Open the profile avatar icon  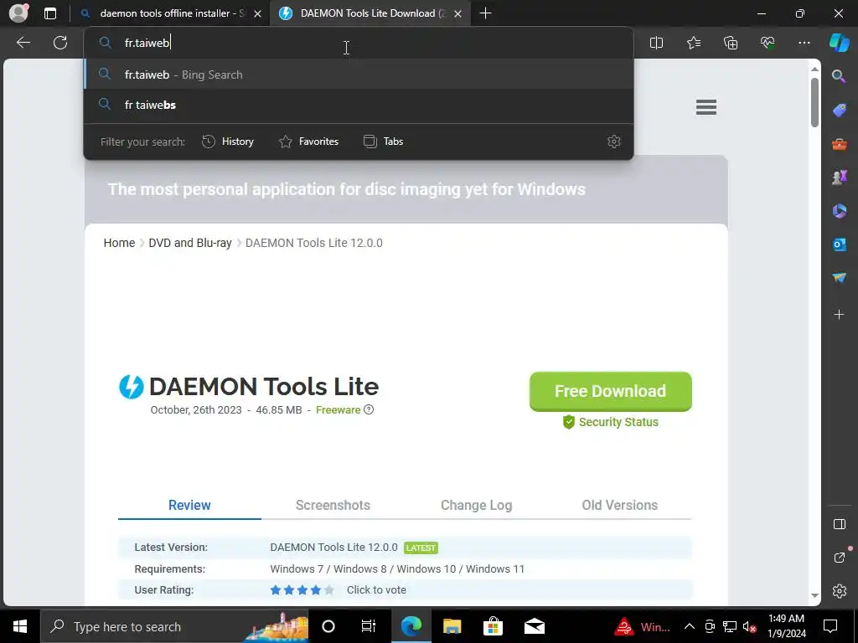[18, 13]
